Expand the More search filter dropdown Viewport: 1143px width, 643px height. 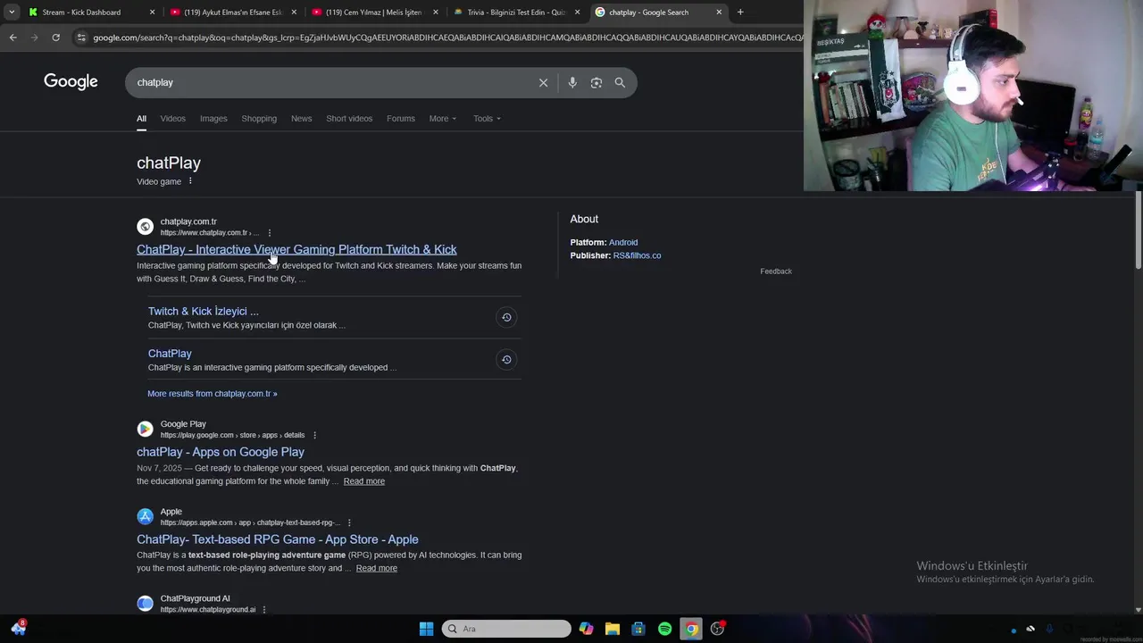[x=442, y=119]
